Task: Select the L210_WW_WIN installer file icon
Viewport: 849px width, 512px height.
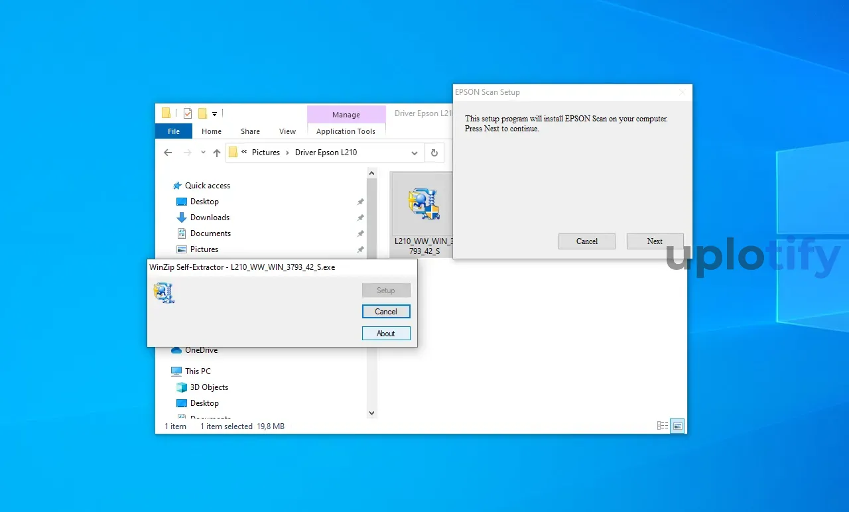Action: [x=424, y=204]
